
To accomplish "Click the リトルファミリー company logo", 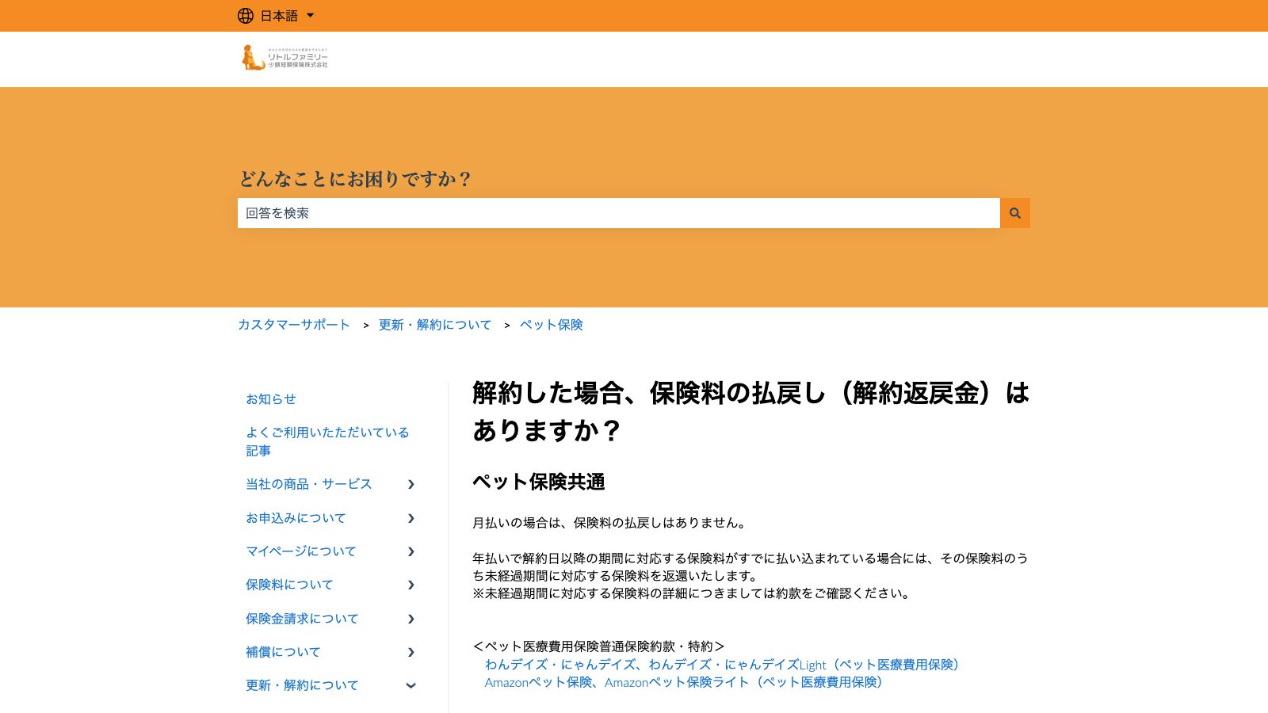I will tap(285, 58).
